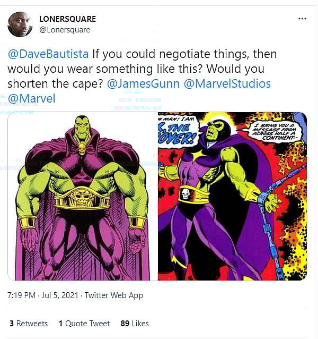The width and height of the screenshot is (318, 339).
Task: Click the Jul 5, 2021 date
Action: 60,295
